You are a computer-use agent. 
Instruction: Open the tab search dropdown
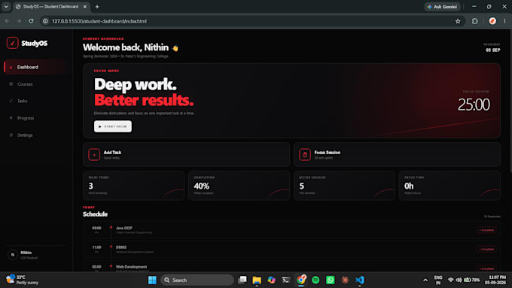[6, 7]
